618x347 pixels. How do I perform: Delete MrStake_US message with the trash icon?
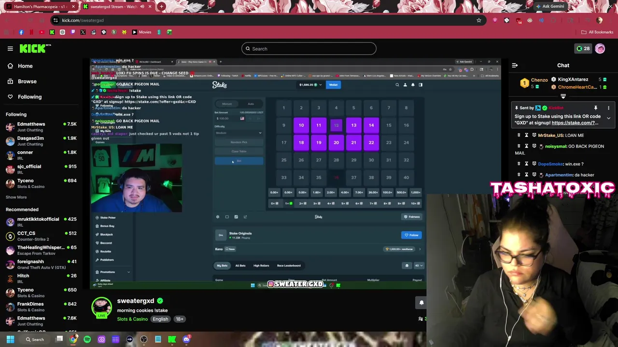point(519,135)
